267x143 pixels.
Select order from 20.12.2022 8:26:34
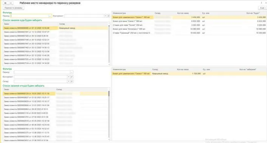click(55, 36)
